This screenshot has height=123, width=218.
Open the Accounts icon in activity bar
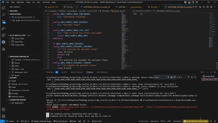3,109
